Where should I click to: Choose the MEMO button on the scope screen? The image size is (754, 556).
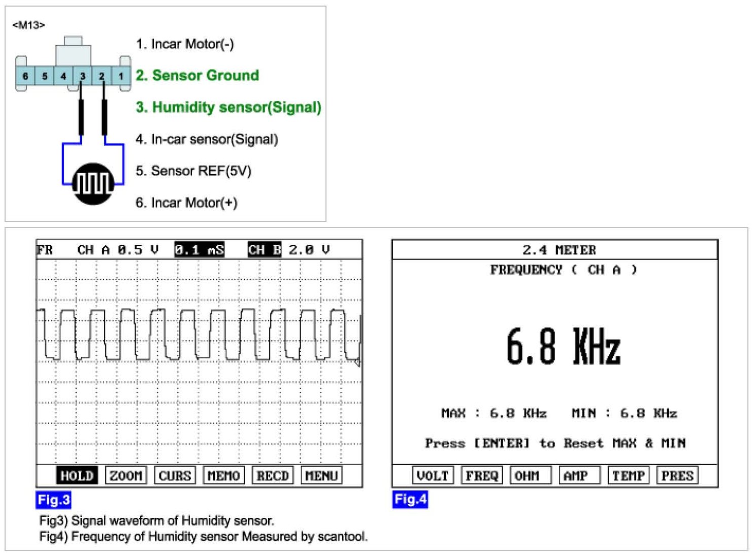[x=223, y=476]
